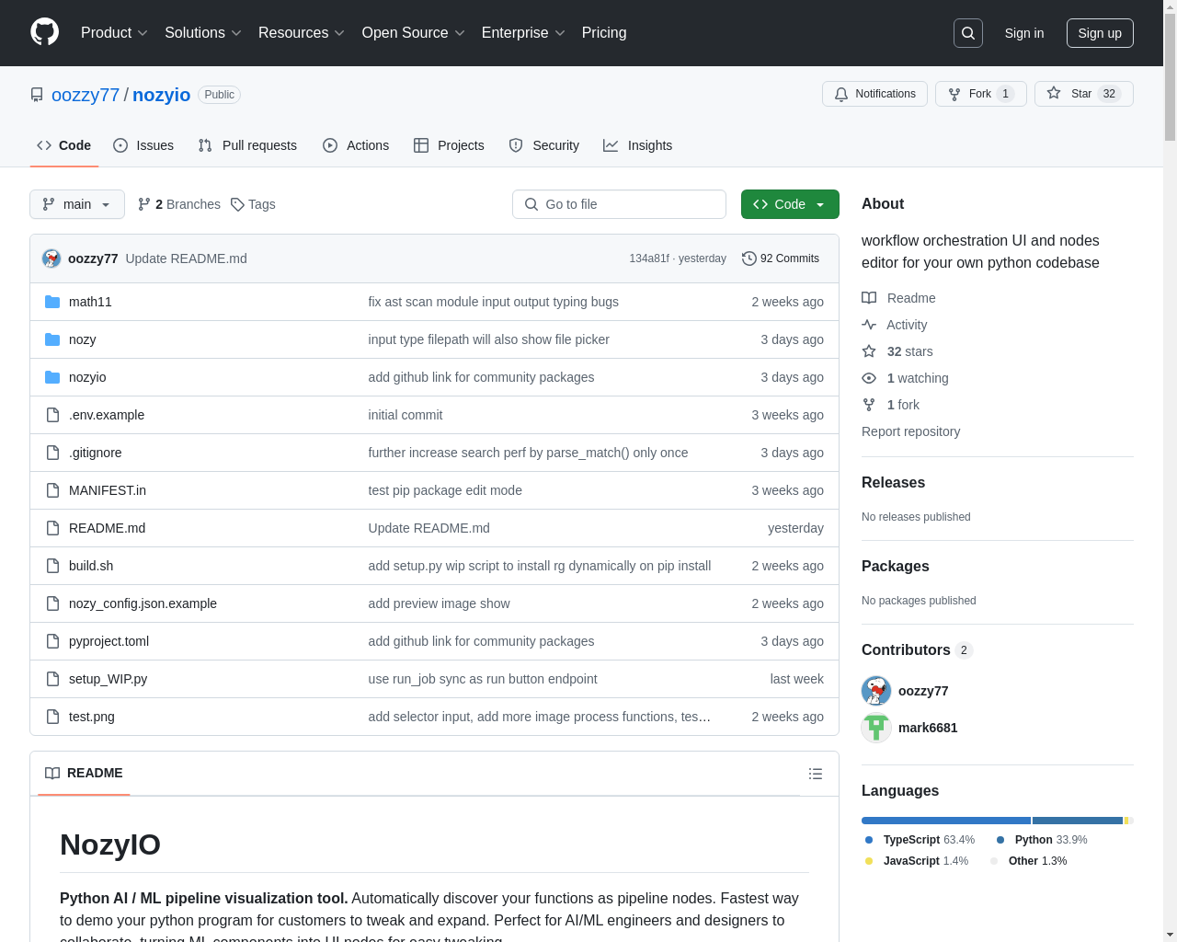
Task: Open the MANIFEST.in file
Action: coord(108,490)
